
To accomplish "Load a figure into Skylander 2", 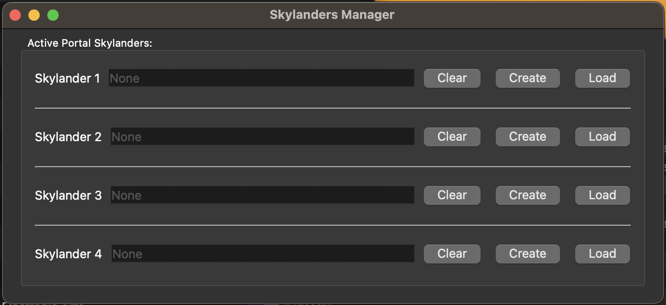I will point(602,136).
